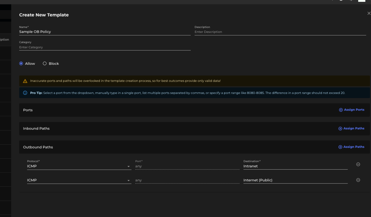Select the Allow radio button
371x217 pixels.
click(x=21, y=63)
